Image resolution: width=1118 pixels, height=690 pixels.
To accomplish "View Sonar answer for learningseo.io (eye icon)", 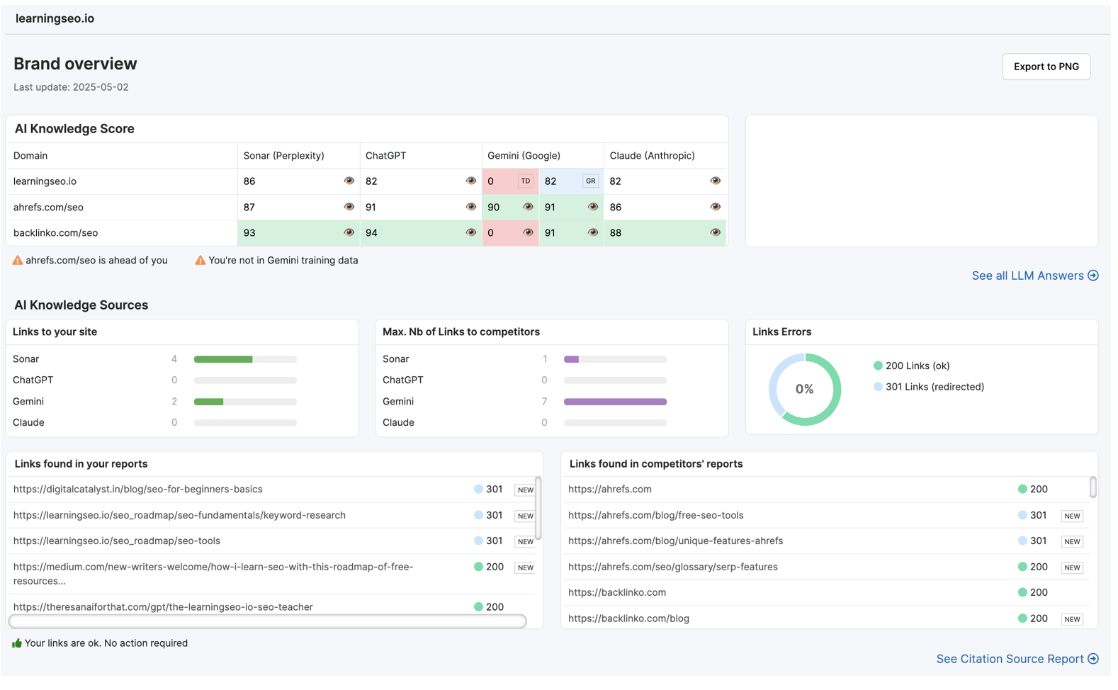I will (x=349, y=181).
